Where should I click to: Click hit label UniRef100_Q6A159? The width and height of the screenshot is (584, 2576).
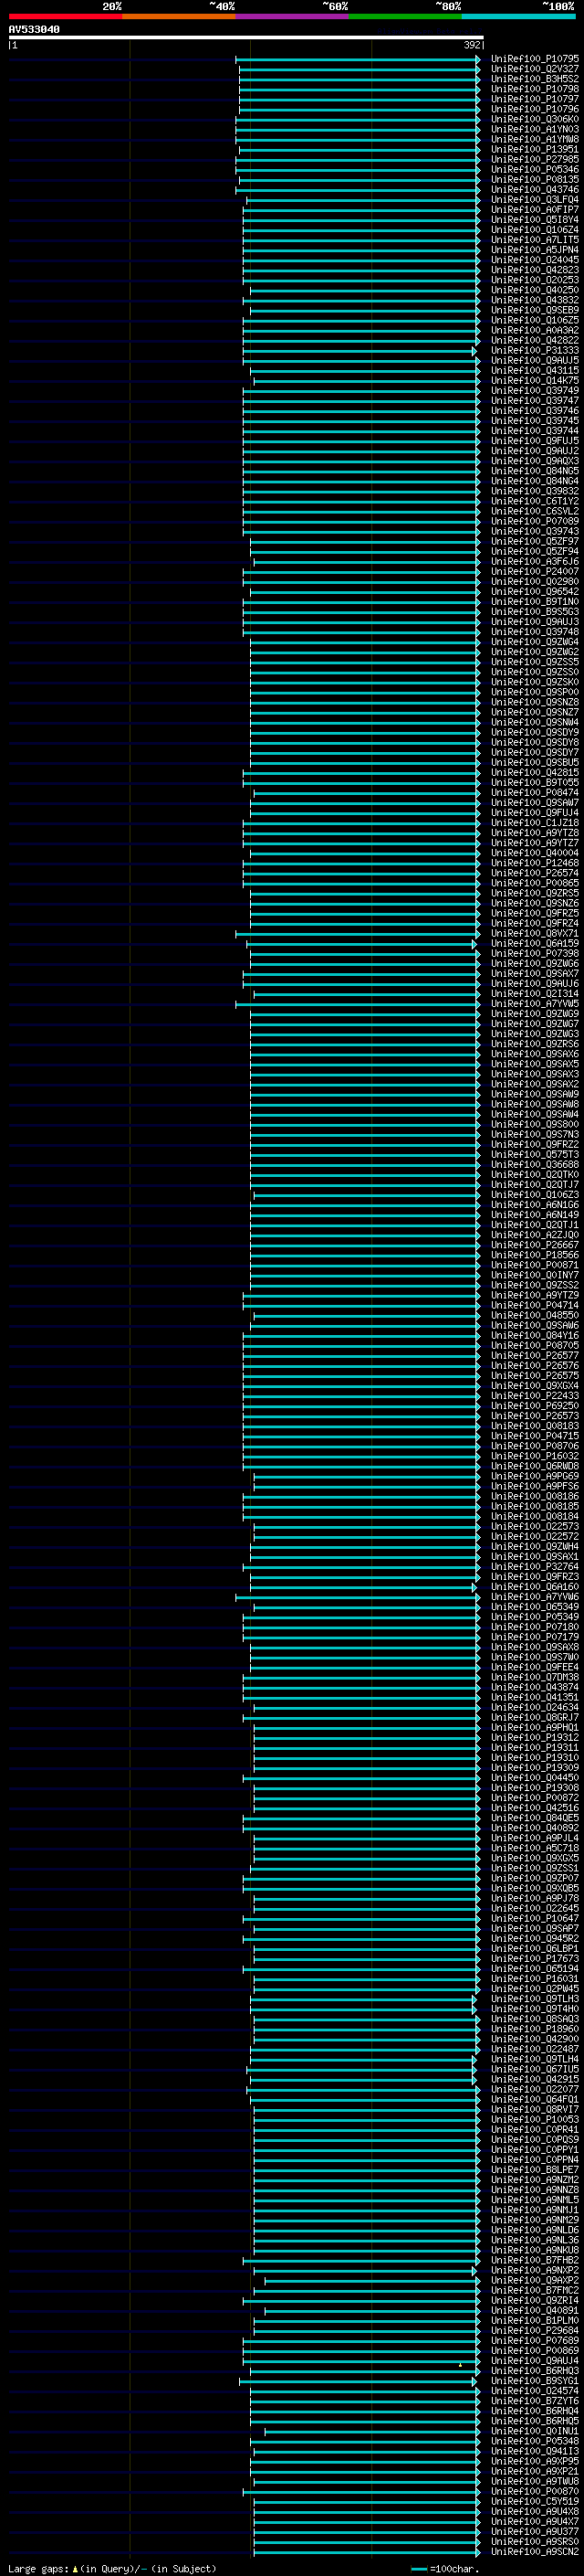(x=535, y=943)
